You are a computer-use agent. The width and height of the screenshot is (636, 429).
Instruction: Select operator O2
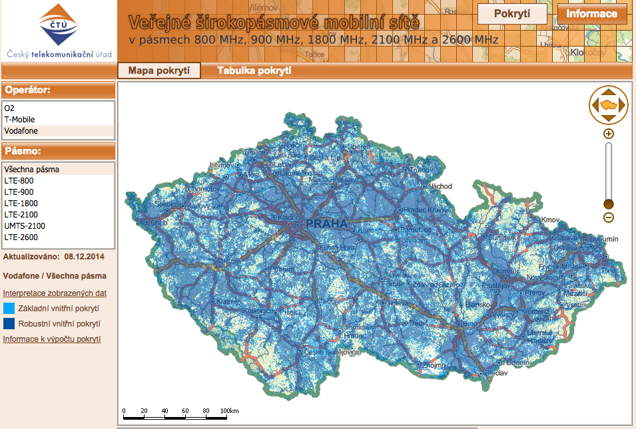pyautogui.click(x=59, y=108)
